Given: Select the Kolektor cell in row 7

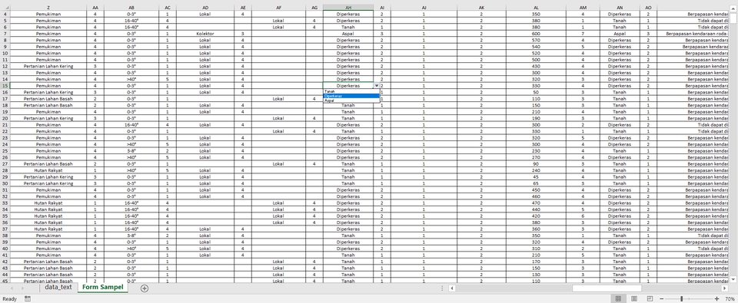Looking at the screenshot, I should (x=205, y=34).
